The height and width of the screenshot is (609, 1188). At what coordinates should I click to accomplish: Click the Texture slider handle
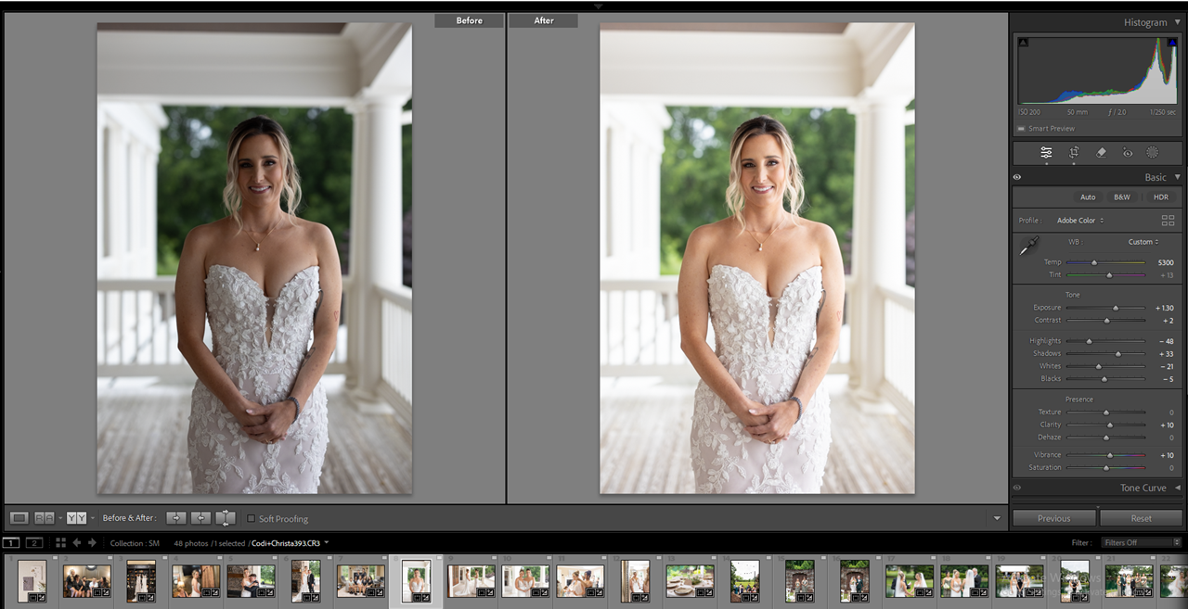pos(1106,412)
